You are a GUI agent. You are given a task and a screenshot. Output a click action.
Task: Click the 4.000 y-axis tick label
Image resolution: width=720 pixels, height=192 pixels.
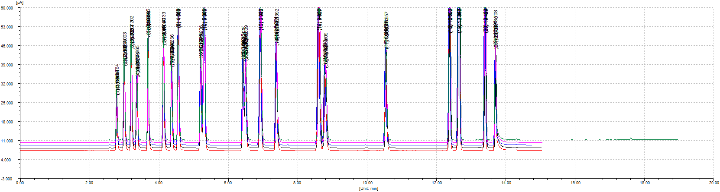point(10,160)
